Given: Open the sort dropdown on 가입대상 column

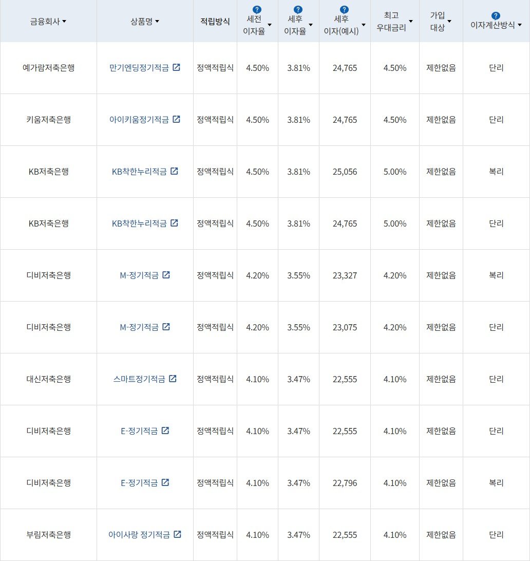Looking at the screenshot, I should tap(450, 22).
